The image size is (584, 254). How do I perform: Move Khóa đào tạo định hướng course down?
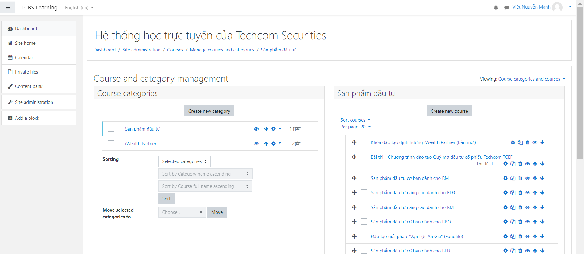click(x=542, y=142)
